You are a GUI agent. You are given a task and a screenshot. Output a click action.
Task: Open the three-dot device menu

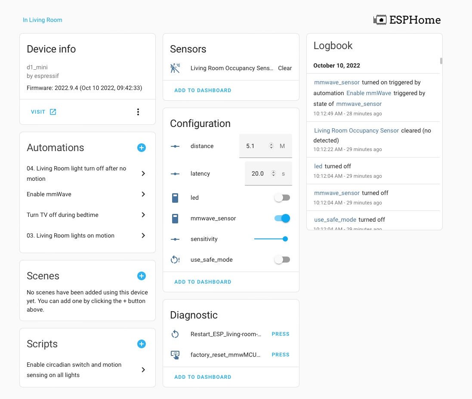138,112
